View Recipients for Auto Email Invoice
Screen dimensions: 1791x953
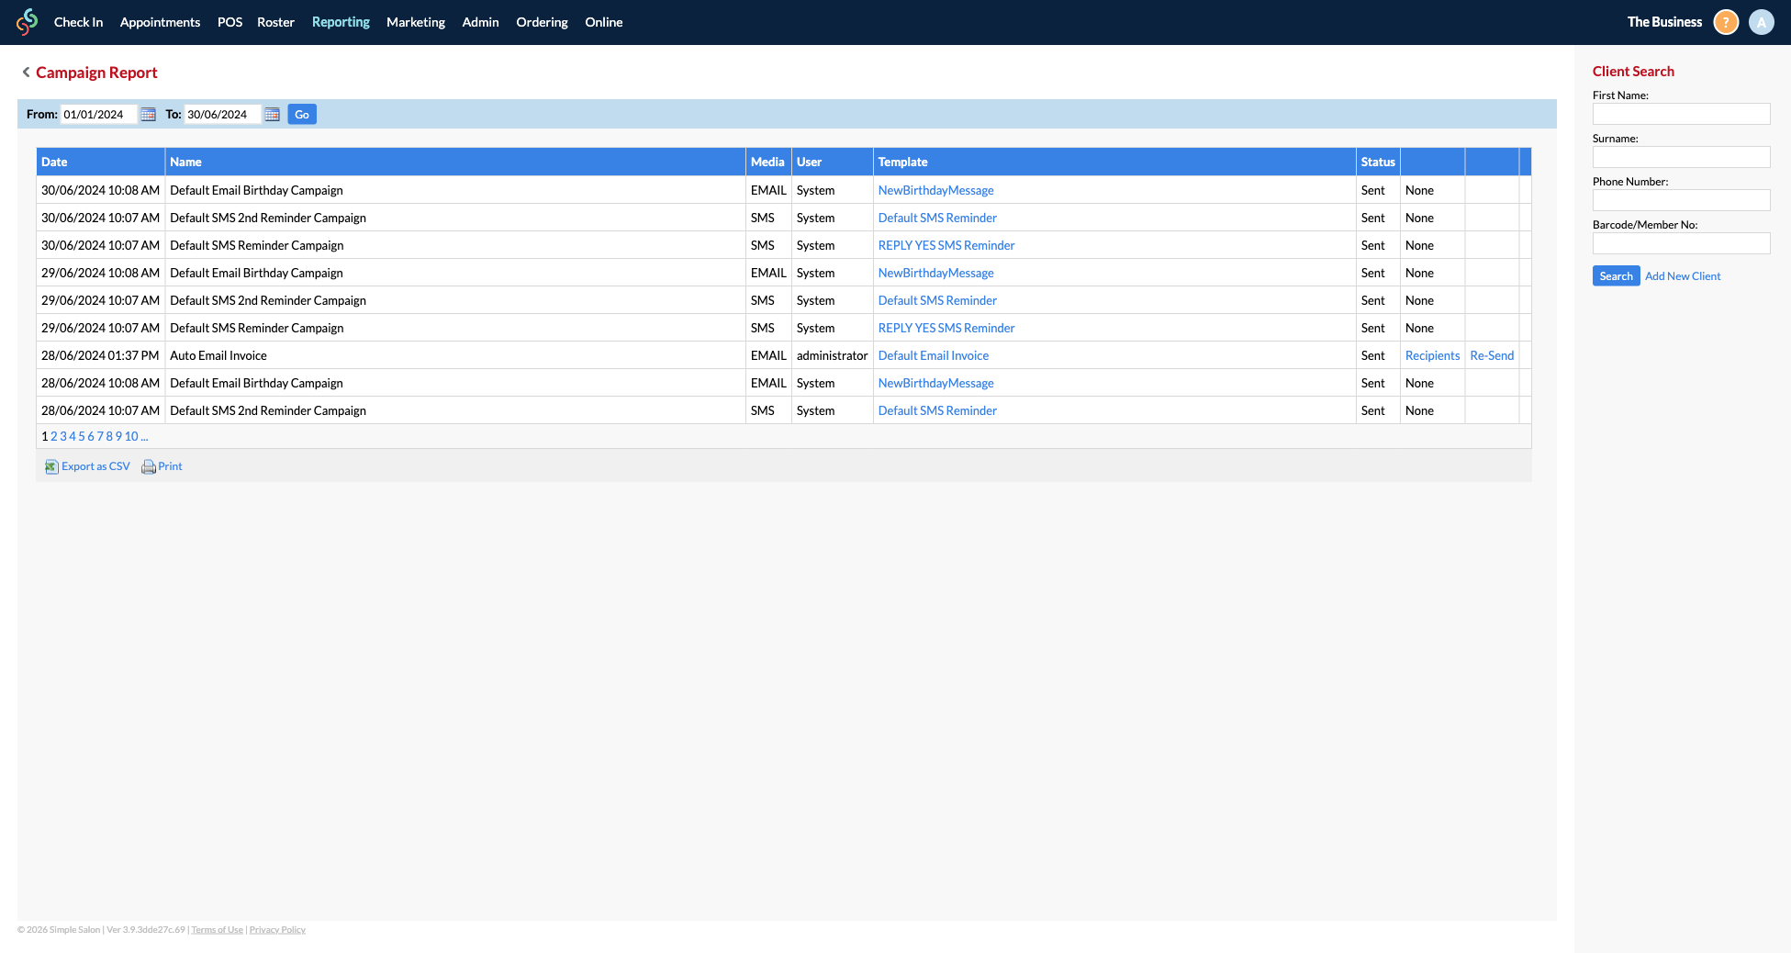point(1432,356)
